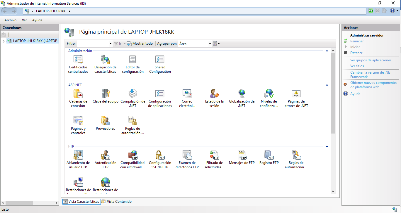
Task: Open Editor de configuración
Action: (x=133, y=64)
